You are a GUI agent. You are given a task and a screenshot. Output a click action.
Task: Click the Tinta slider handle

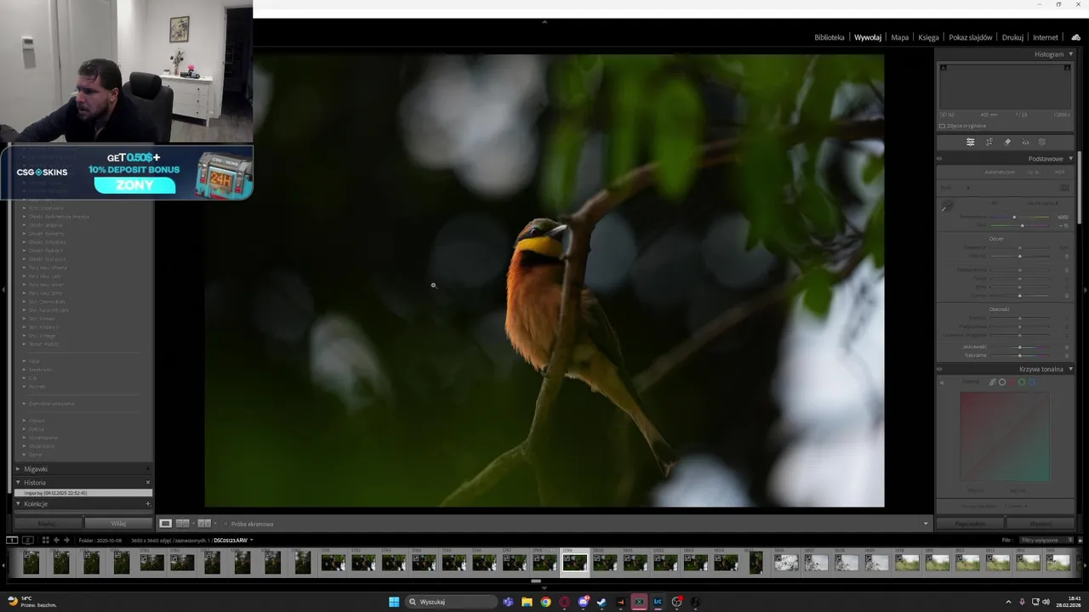[x=1022, y=225]
